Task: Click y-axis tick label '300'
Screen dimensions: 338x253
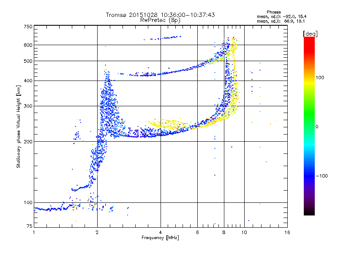Action: tap(28, 106)
